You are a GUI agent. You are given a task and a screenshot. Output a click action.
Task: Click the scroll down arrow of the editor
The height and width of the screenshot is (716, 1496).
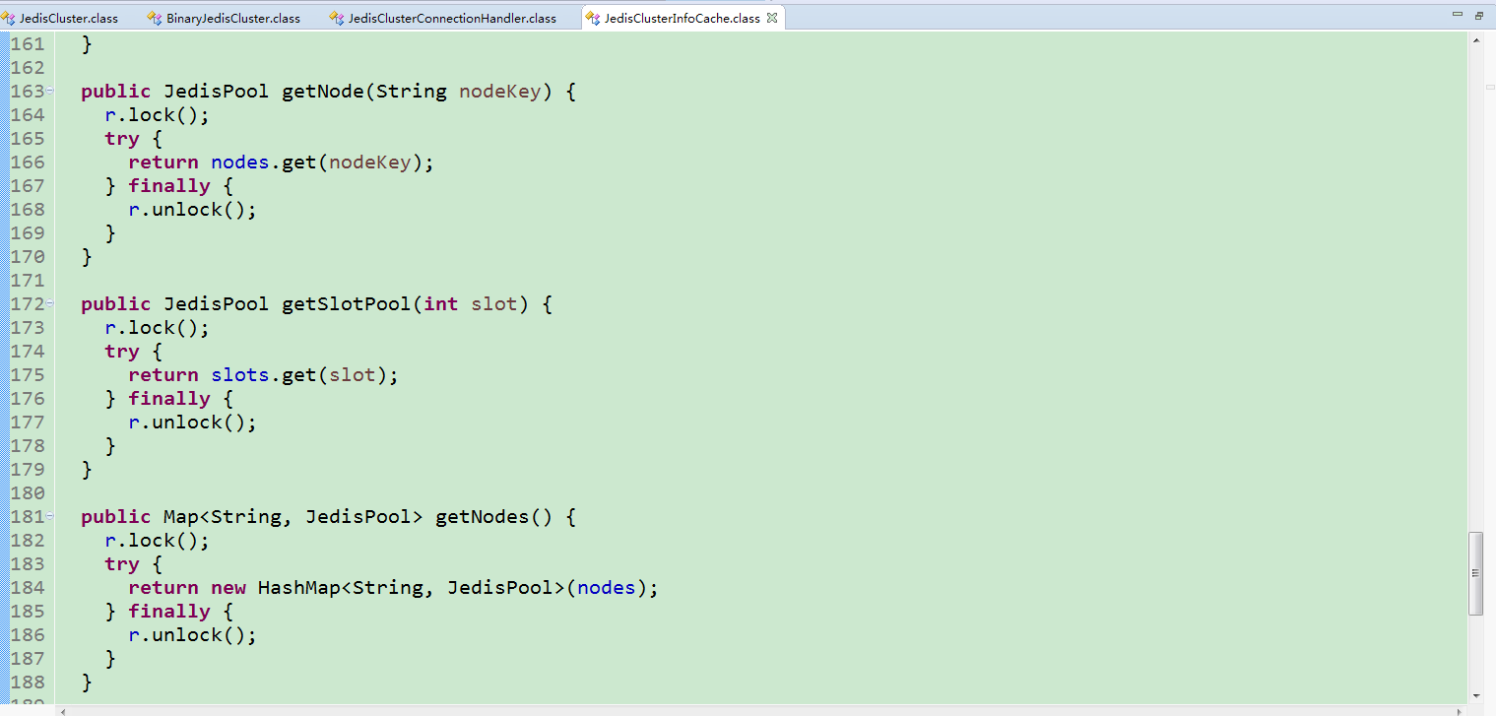click(x=1475, y=695)
